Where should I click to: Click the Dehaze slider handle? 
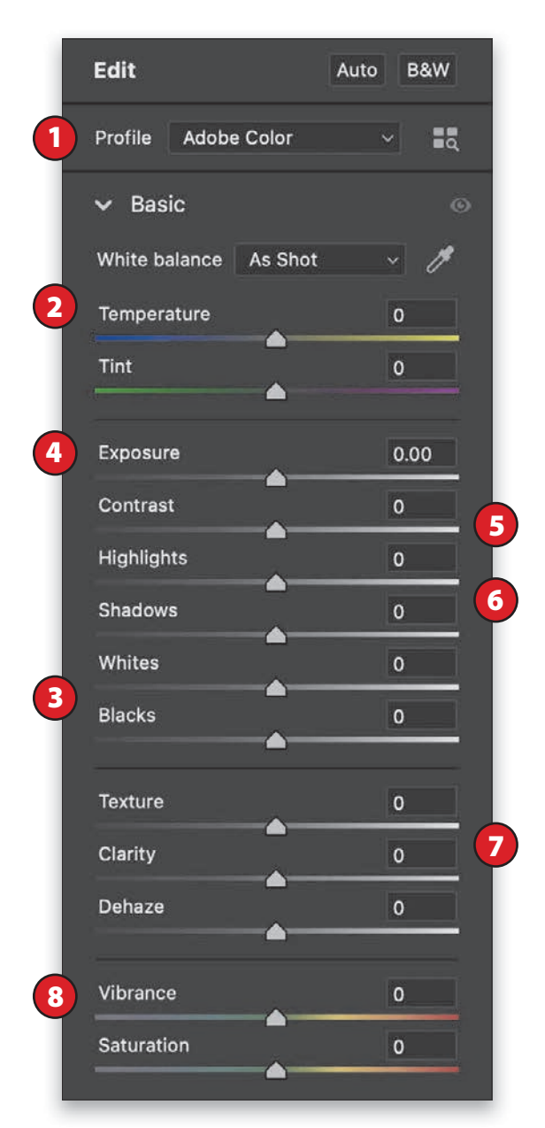pos(276,931)
